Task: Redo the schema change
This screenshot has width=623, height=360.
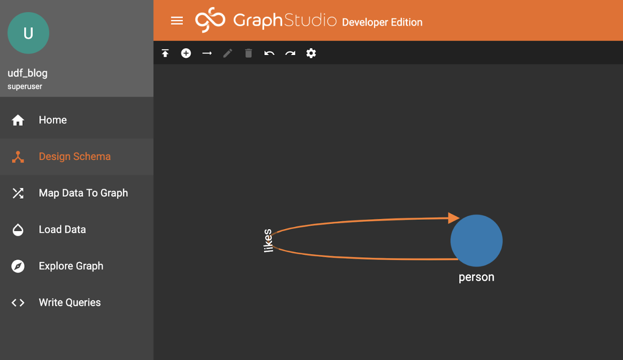Action: pyautogui.click(x=290, y=53)
